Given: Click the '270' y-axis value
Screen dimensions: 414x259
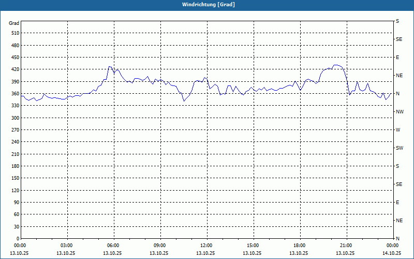Looking at the screenshot, I should (16, 130).
